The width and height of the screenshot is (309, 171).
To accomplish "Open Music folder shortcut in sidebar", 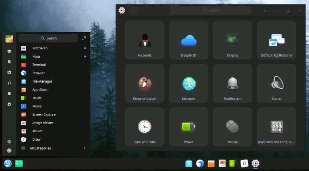I will pos(9,83).
